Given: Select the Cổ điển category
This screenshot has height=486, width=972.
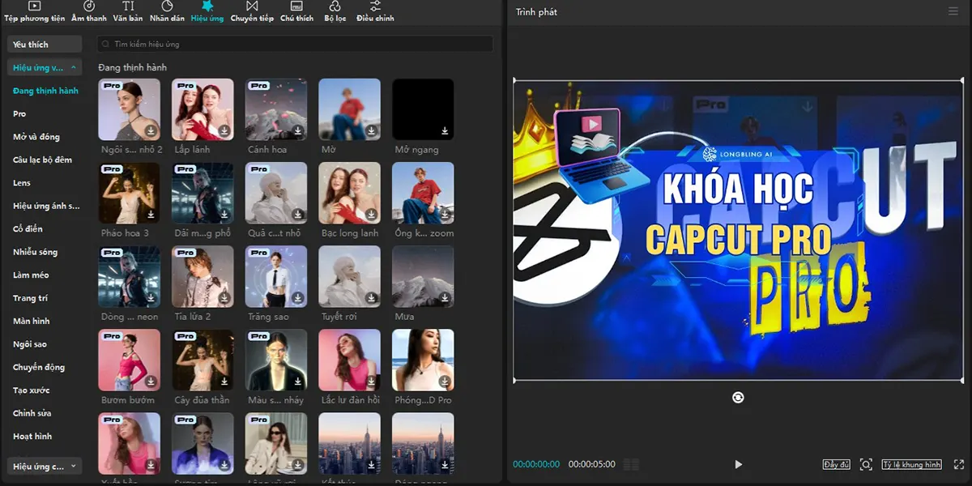Looking at the screenshot, I should pos(28,229).
